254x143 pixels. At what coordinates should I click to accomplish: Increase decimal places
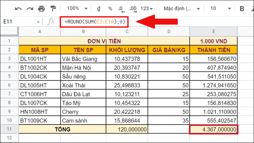(x=133, y=8)
